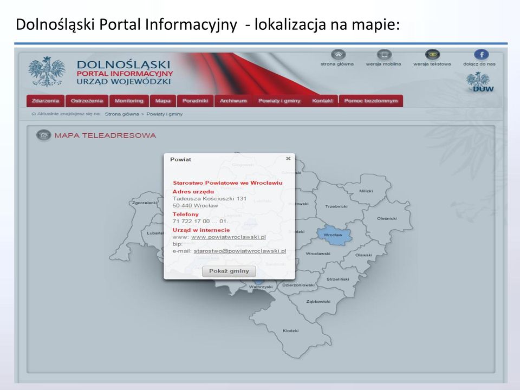Viewport: 520px width, 390px height.
Task: Select the Wrocławski county on map
Action: pos(318,253)
